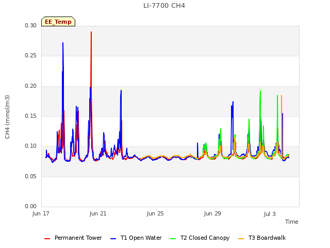The height and width of the screenshot is (248, 330).
Task: Click the 0.30 y-axis tick label
Action: [31, 25]
